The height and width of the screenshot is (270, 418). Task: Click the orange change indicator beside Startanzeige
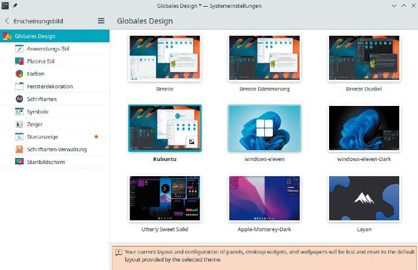(x=96, y=137)
